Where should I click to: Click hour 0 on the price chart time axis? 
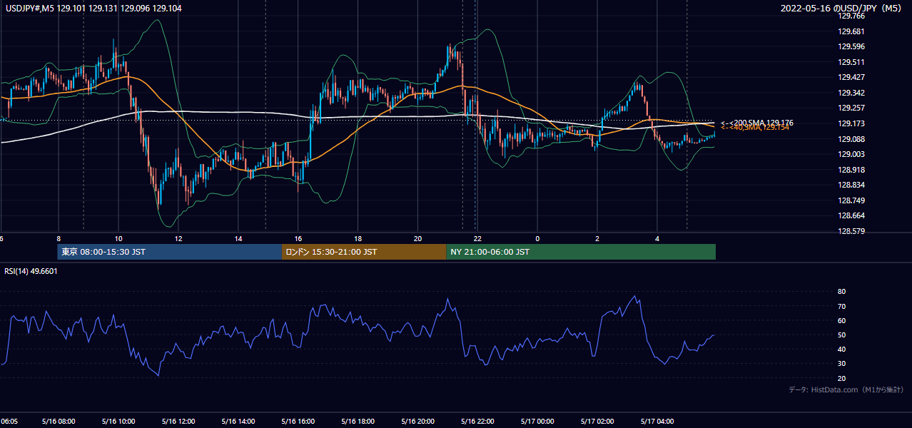click(x=538, y=238)
